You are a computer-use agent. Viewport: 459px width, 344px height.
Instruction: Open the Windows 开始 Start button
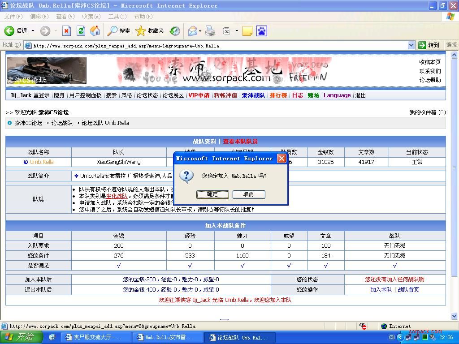[x=19, y=337]
